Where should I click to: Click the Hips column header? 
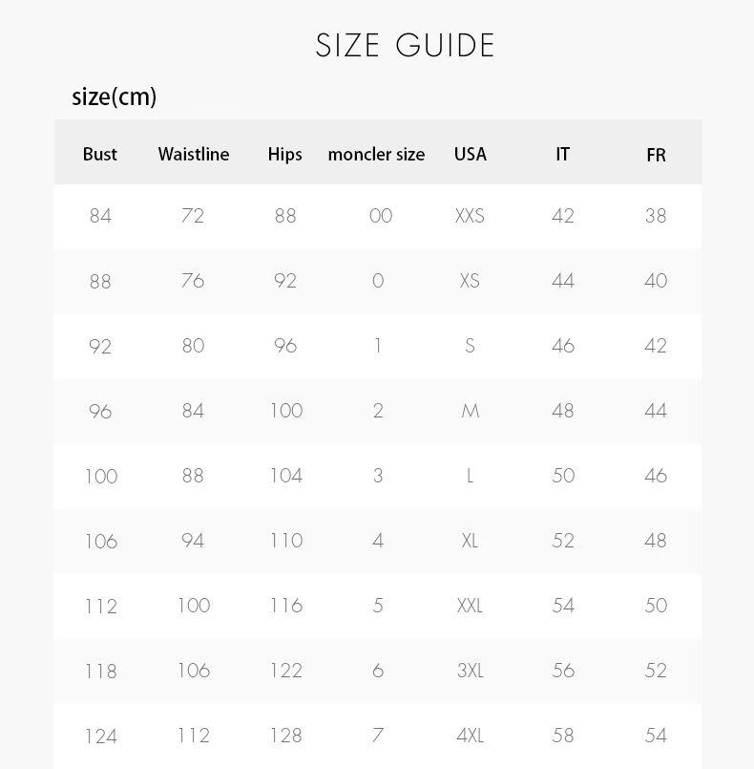(x=284, y=155)
